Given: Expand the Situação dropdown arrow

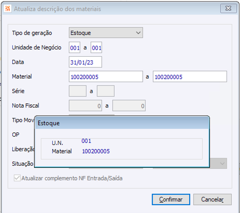Looking at the screenshot, I should coord(223,163).
